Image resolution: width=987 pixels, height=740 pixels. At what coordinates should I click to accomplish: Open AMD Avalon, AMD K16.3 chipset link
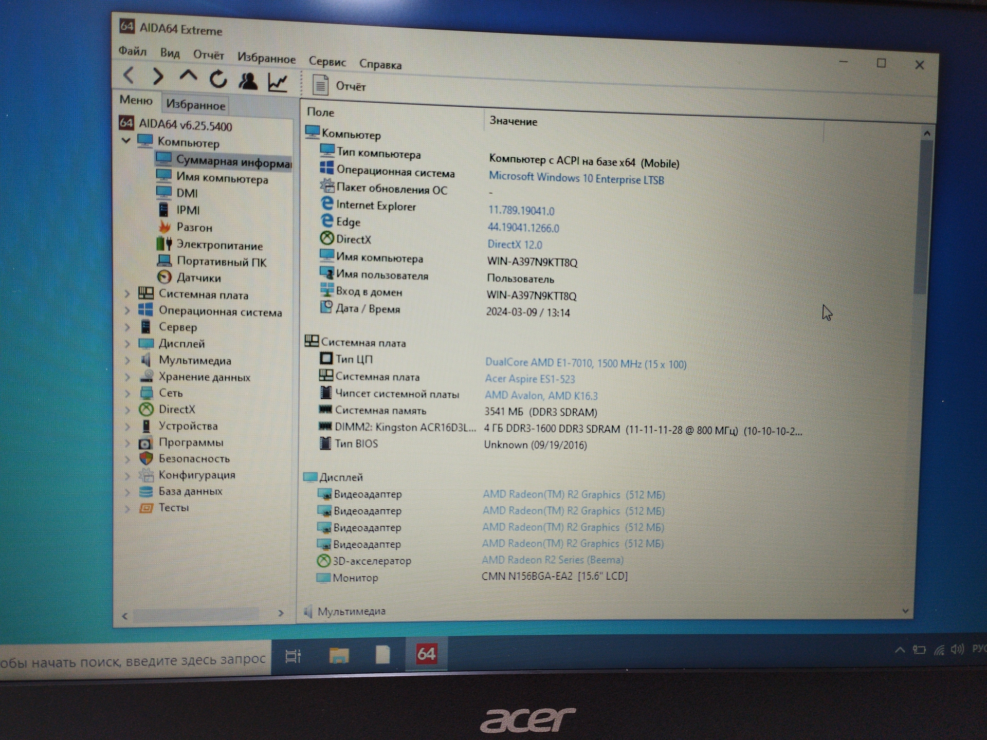[x=541, y=396]
